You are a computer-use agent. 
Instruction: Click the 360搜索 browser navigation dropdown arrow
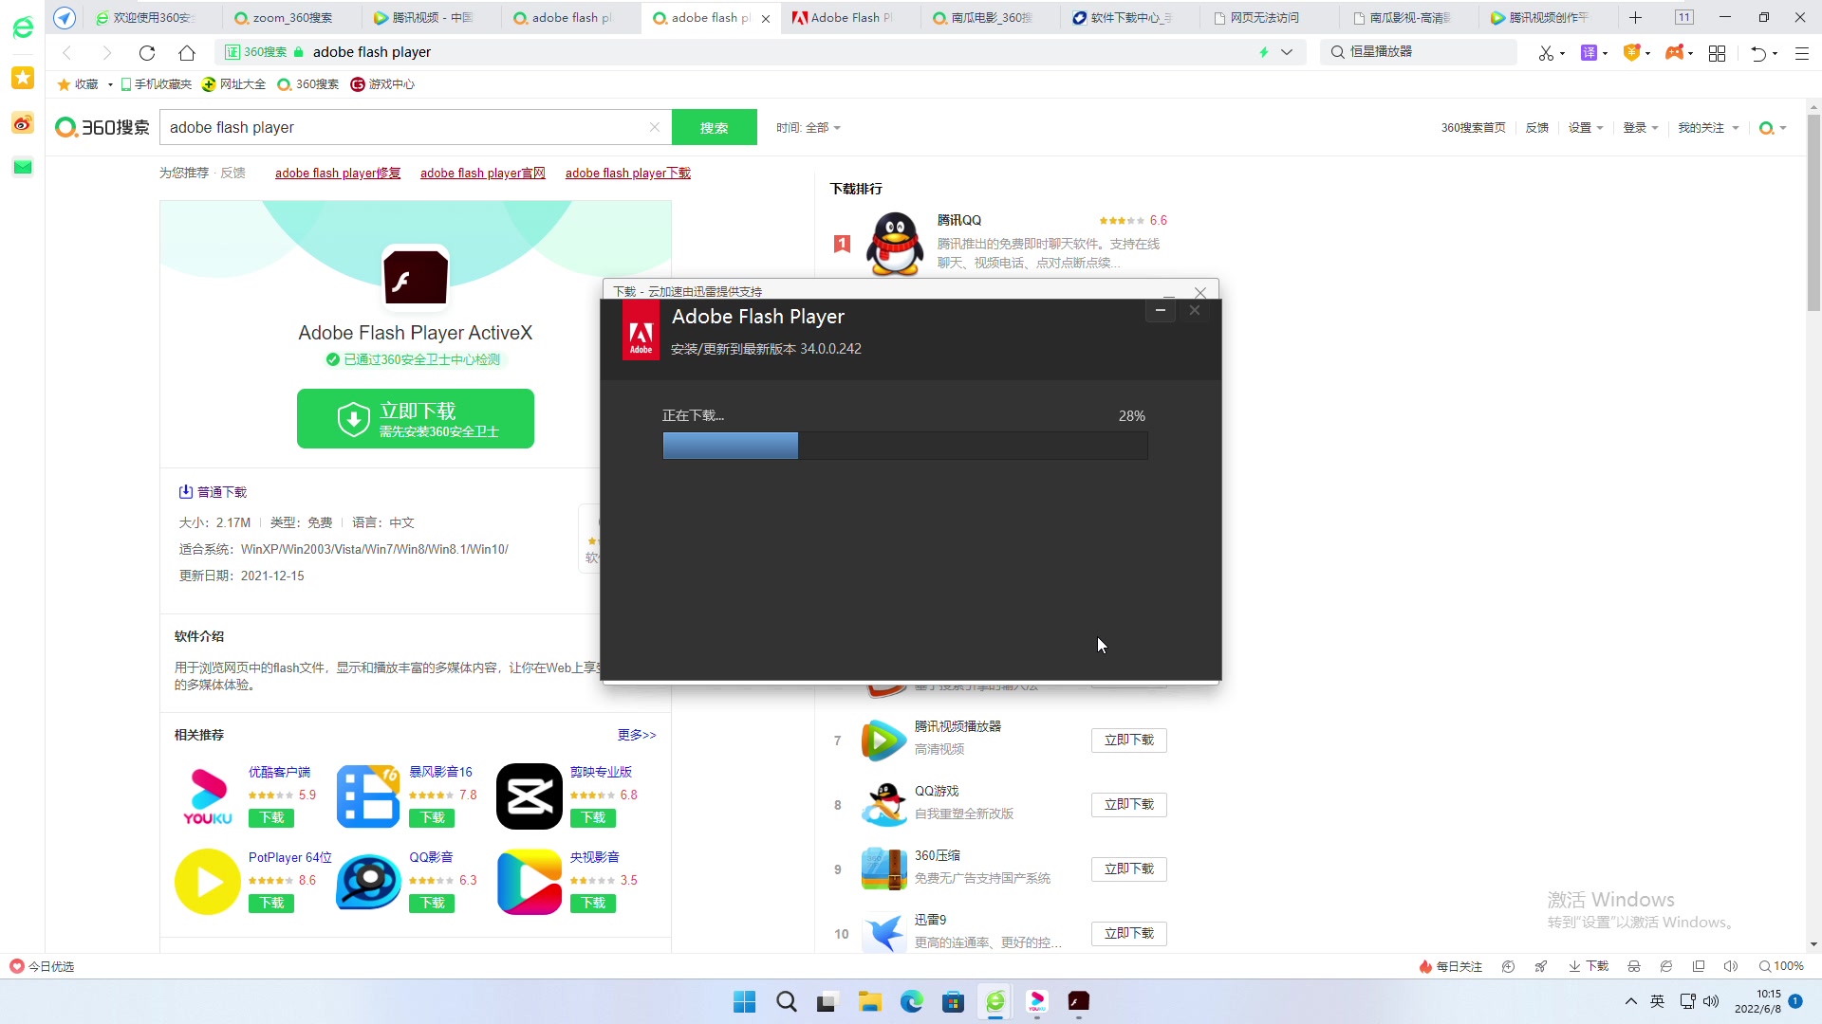click(1294, 51)
